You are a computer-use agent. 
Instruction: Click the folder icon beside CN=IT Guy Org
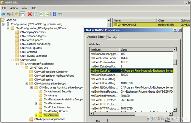[x=26, y=68]
